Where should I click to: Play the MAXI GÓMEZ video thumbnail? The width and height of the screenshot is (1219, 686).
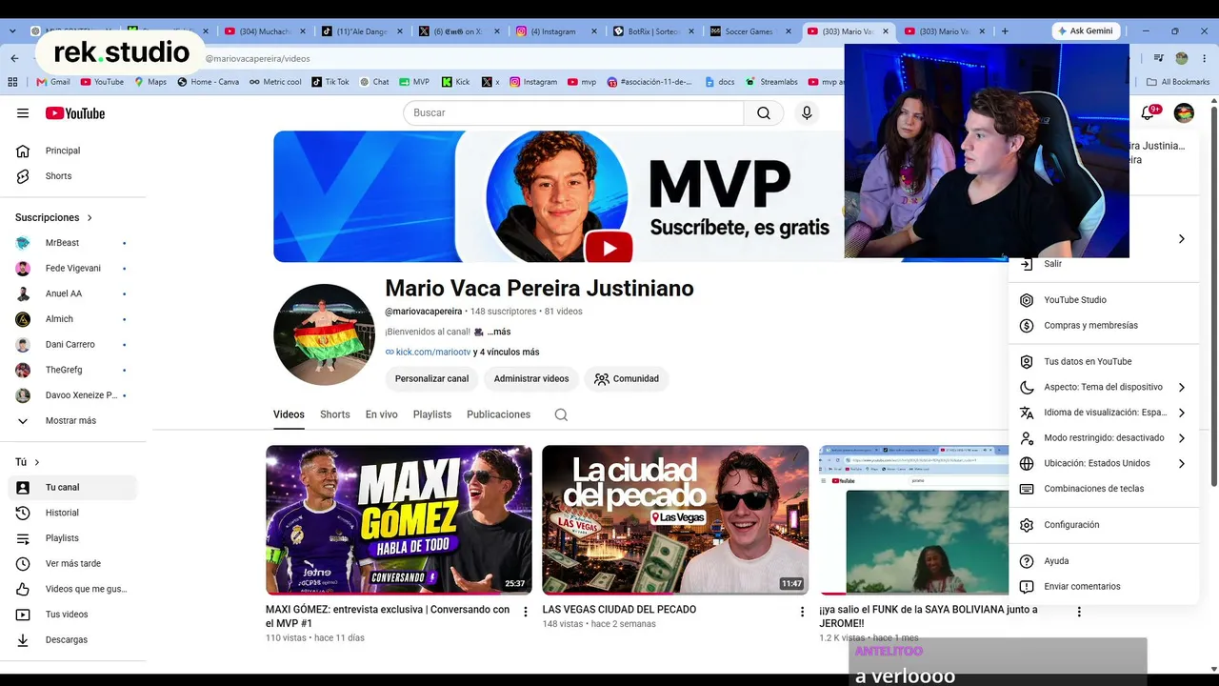399,520
